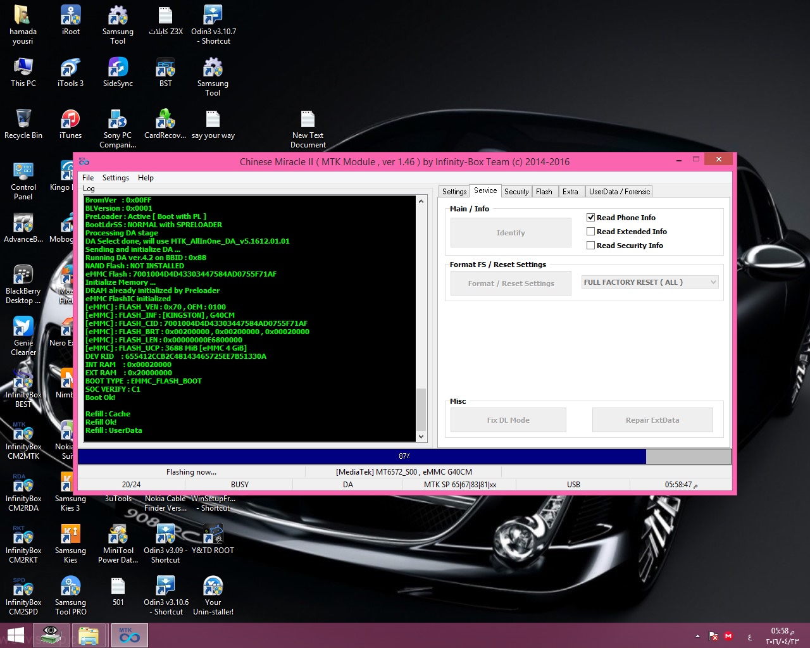Click the Identify button
810x648 pixels.
pos(511,233)
